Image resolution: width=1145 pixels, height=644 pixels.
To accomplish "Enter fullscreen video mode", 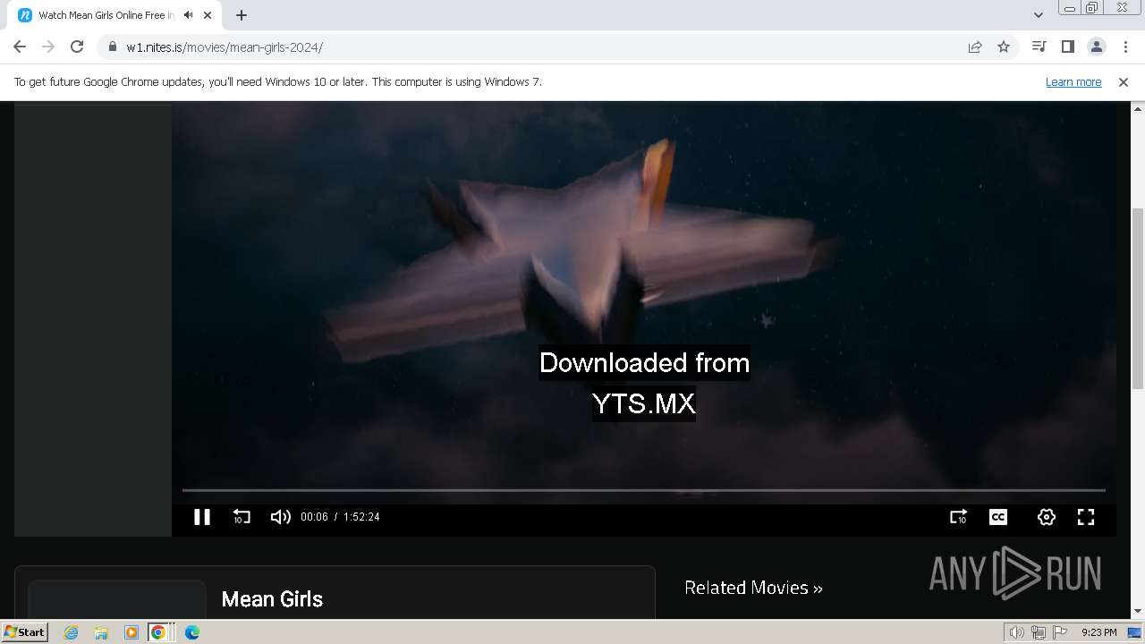I will pos(1086,517).
